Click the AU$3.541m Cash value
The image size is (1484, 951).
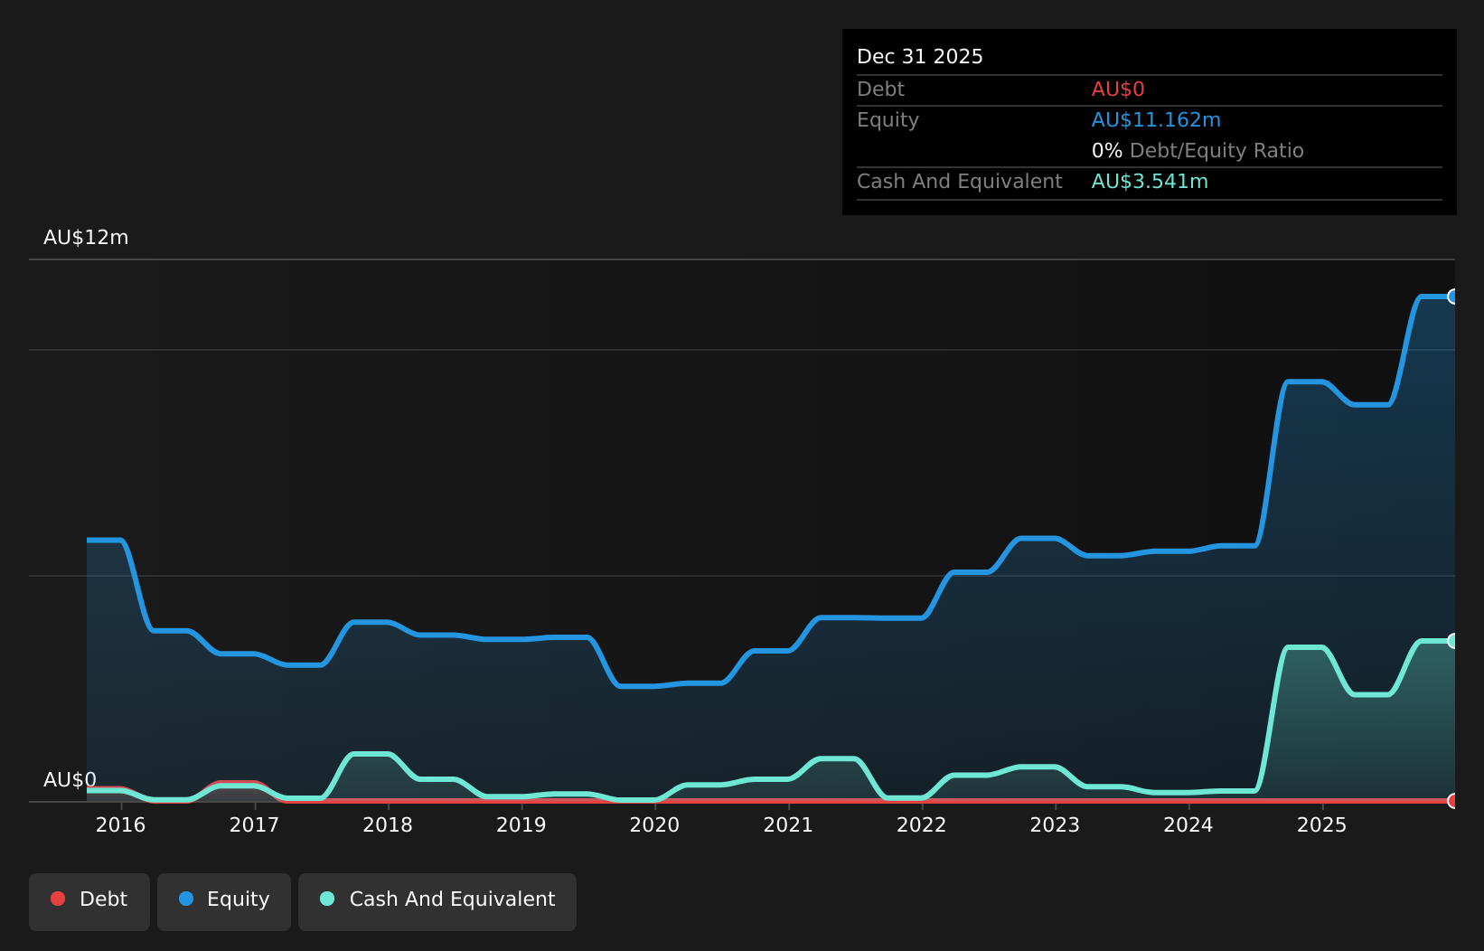pos(1150,182)
